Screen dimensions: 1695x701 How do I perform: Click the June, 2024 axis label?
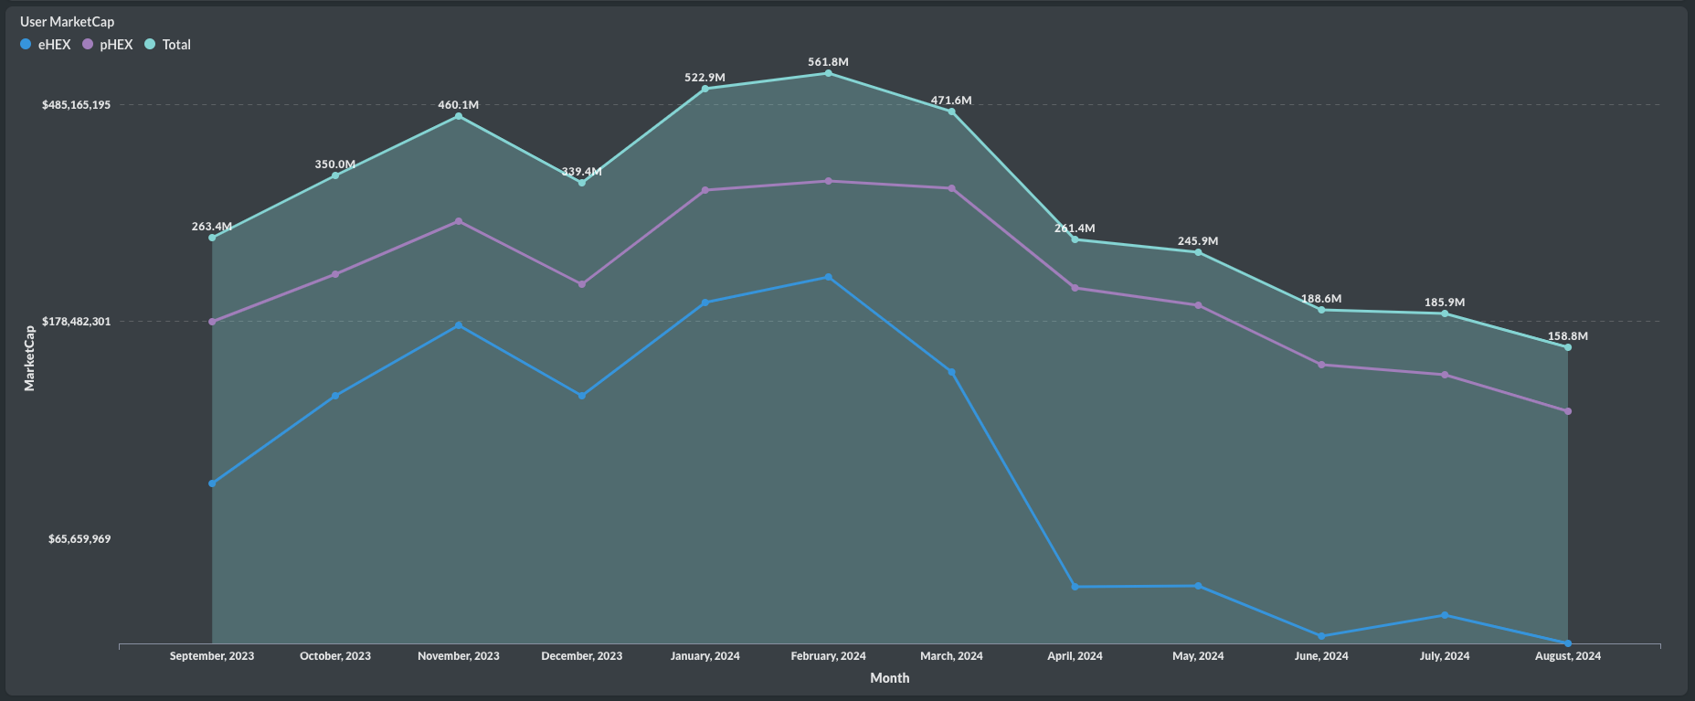[x=1321, y=656]
